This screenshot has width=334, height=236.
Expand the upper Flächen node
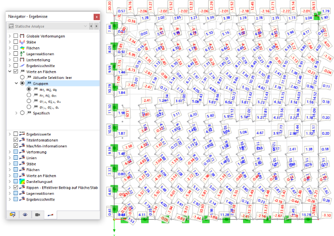point(10,48)
